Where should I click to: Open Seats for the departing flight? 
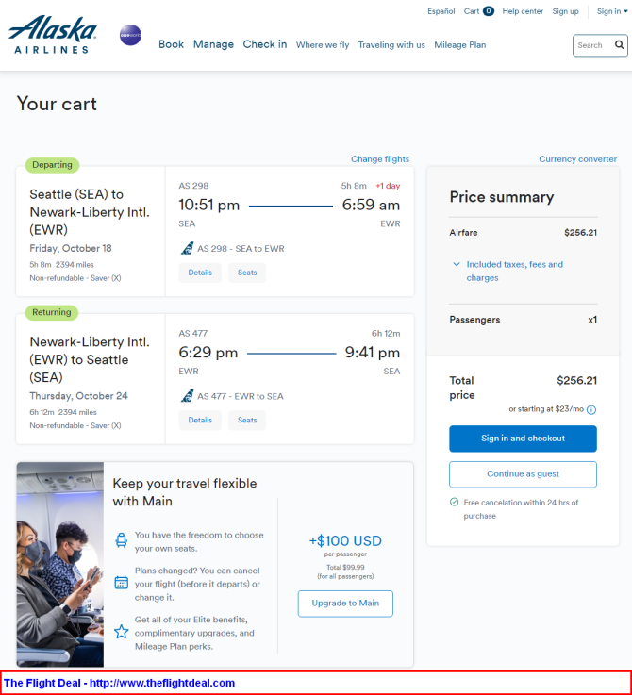(x=247, y=273)
